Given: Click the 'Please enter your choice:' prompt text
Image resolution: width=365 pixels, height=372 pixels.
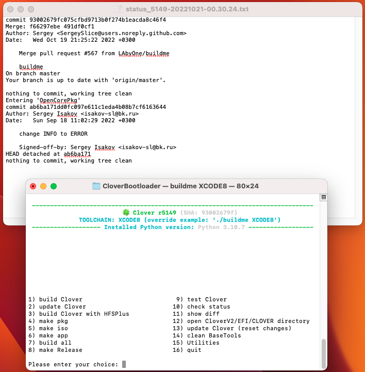Looking at the screenshot, I should click(73, 364).
